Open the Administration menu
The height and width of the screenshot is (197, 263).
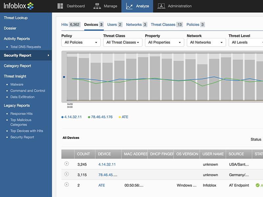click(175, 6)
